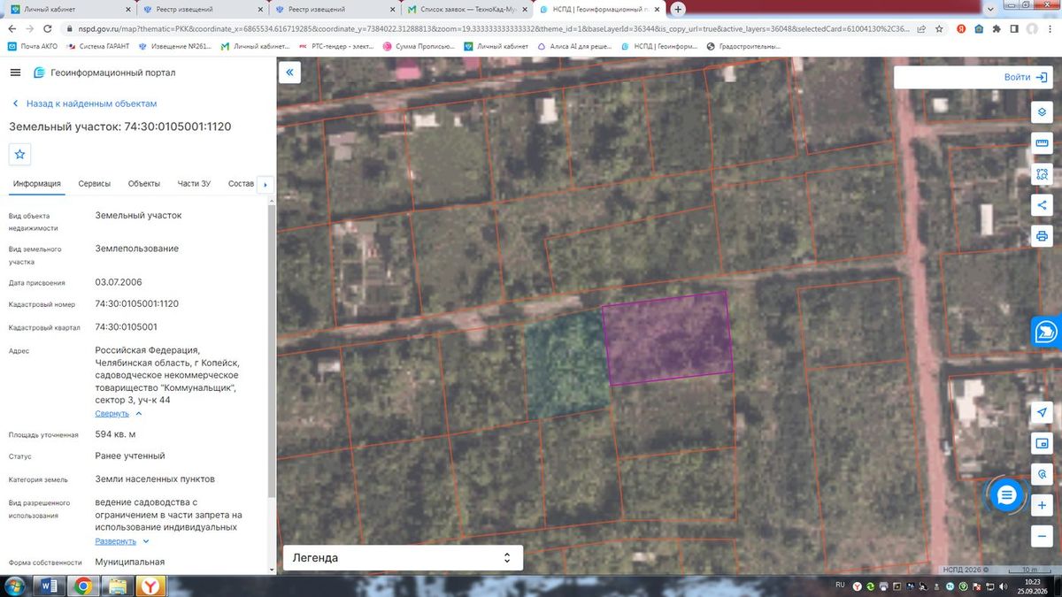The width and height of the screenshot is (1062, 597).
Task: Toggle the browser side panel icon
Action: [1015, 28]
